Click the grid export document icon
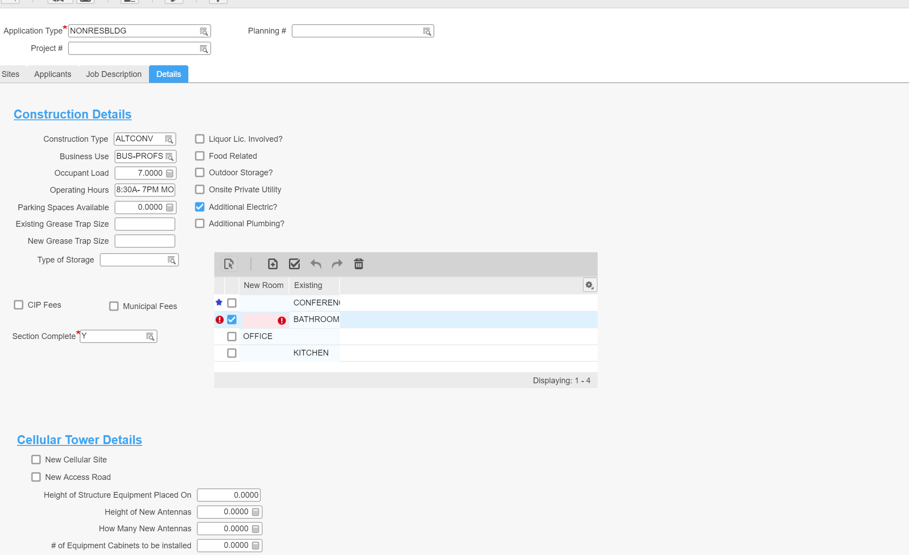909x555 pixels. point(229,264)
